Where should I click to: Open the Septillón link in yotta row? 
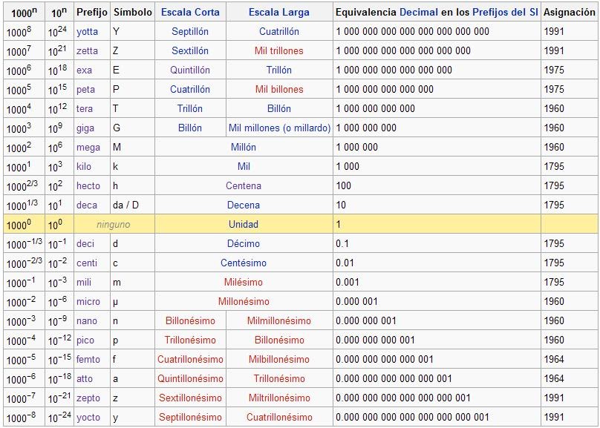(190, 32)
